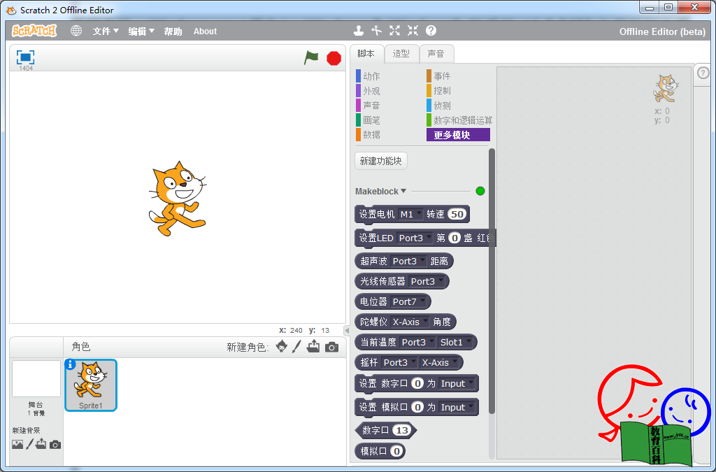Open Port7 dropdown in 电位器 block
This screenshot has height=472, width=716.
(x=408, y=302)
